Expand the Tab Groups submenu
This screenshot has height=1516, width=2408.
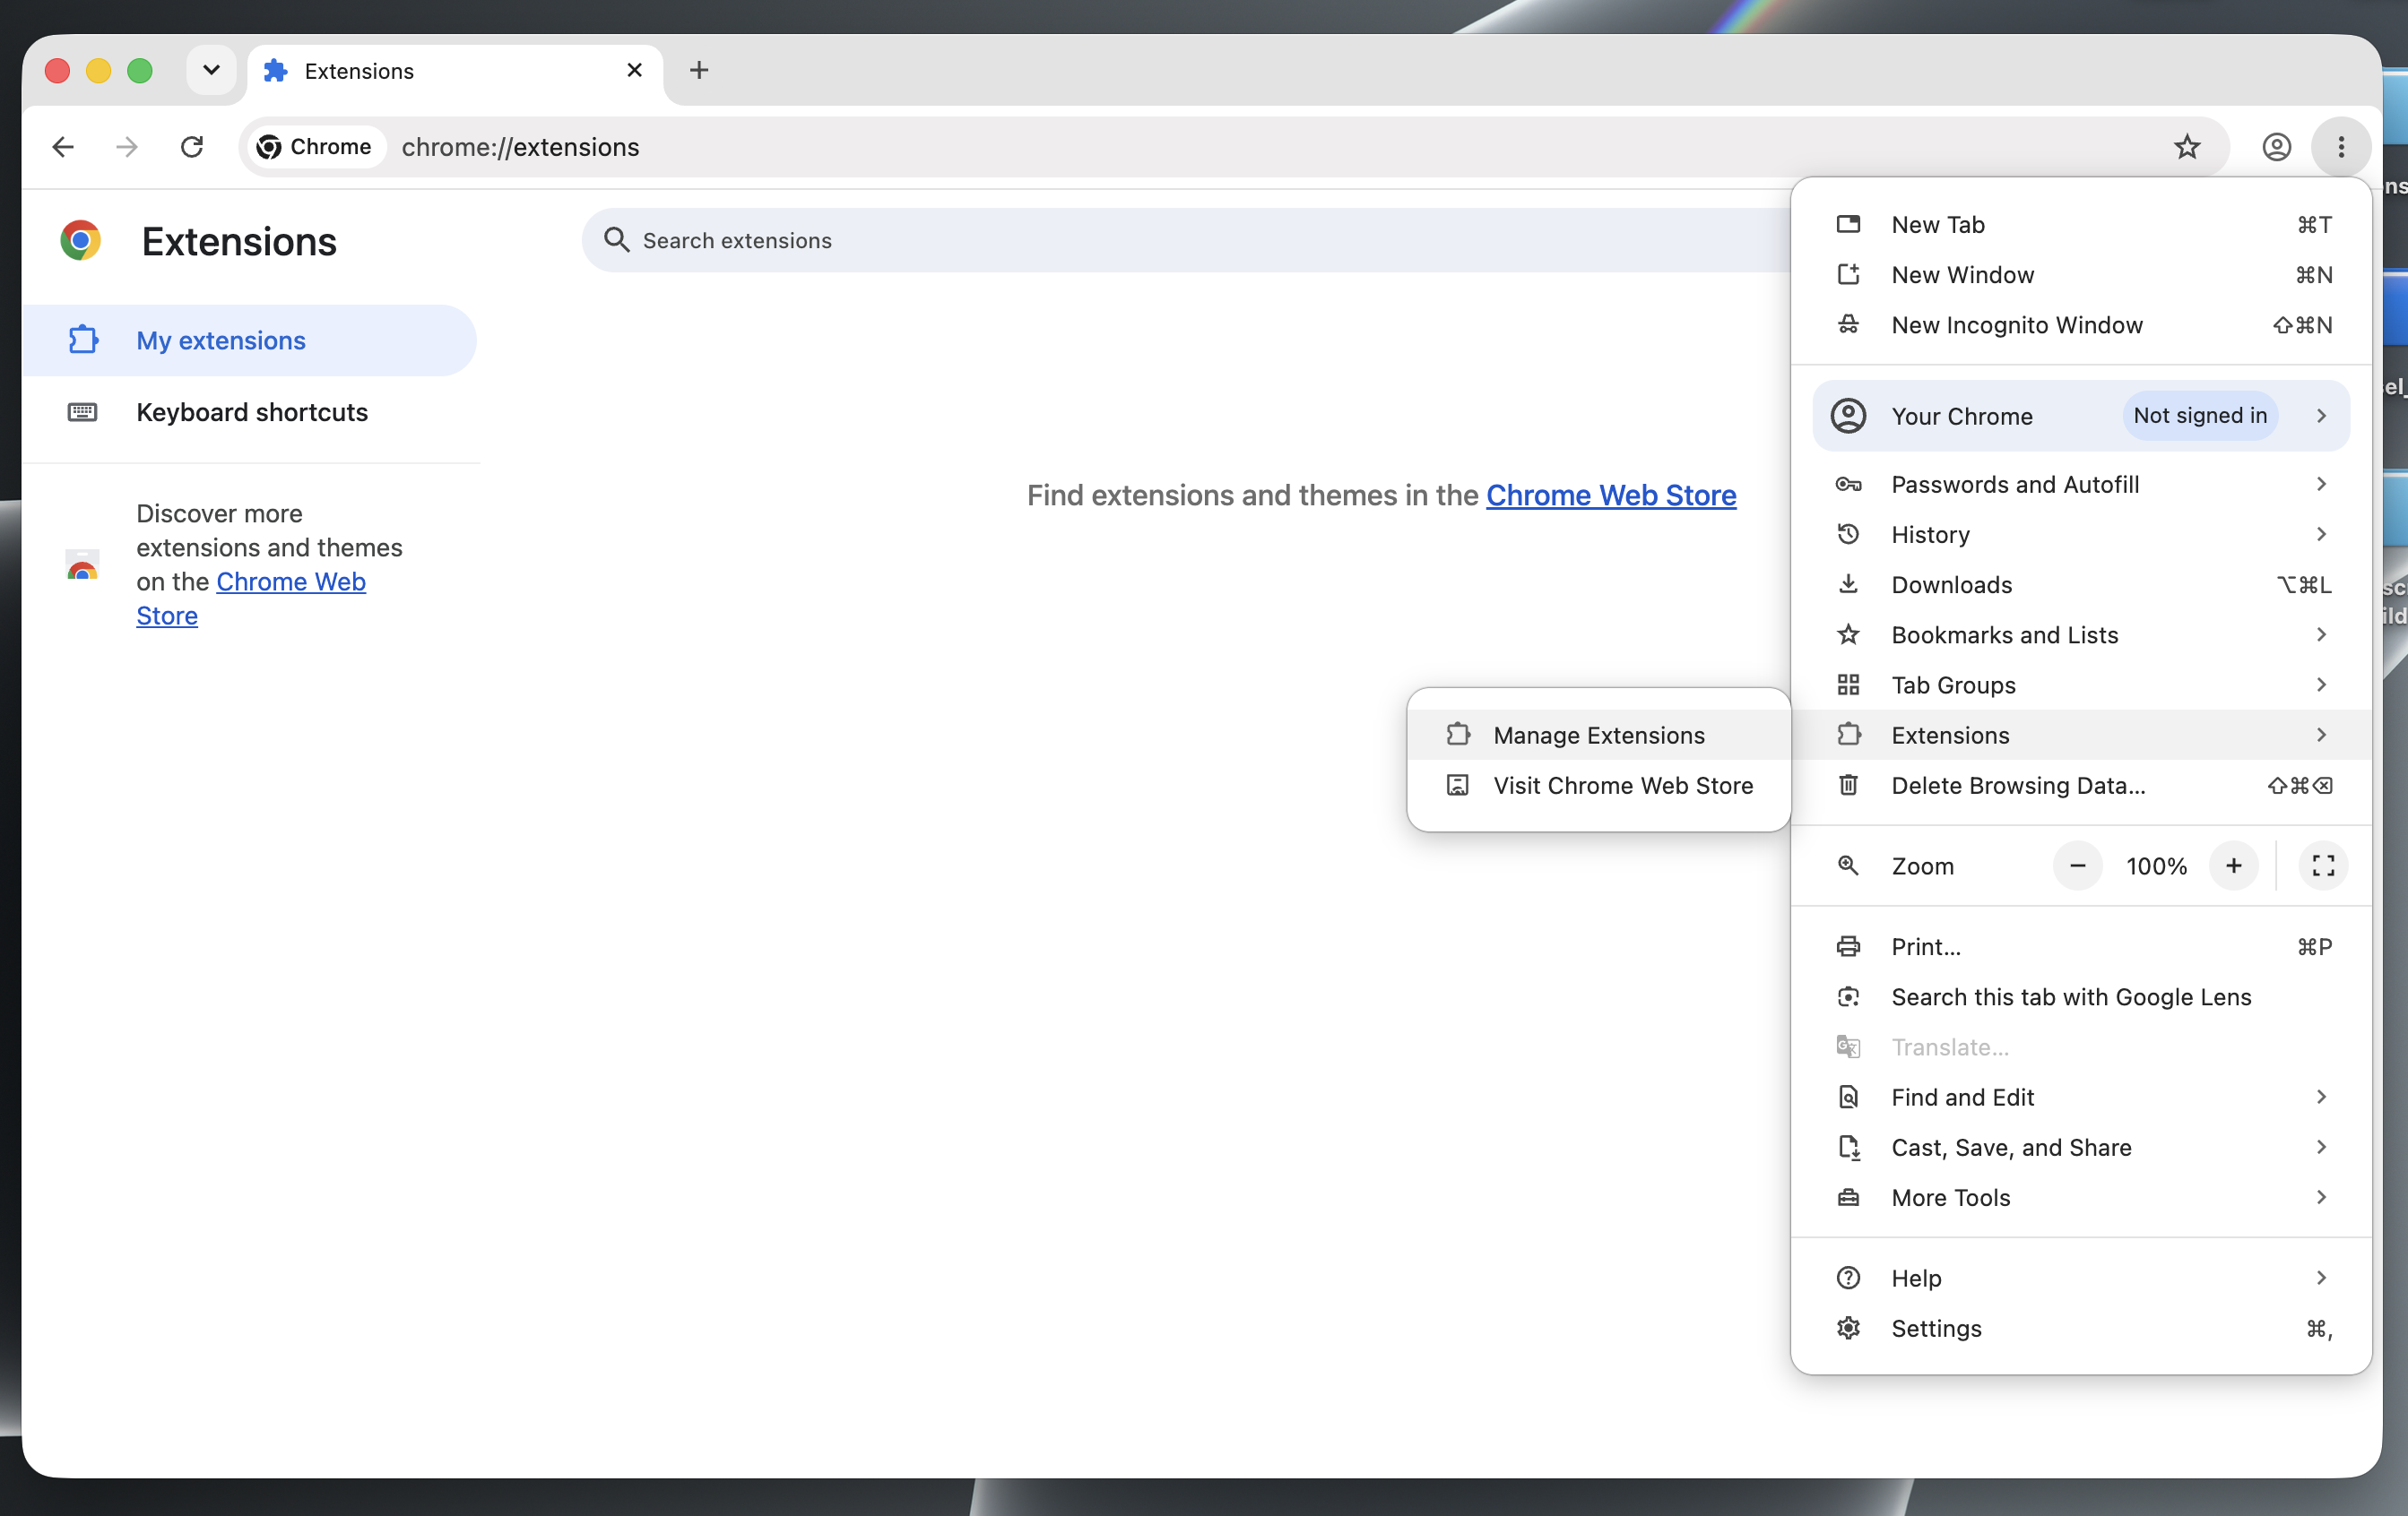pyautogui.click(x=2080, y=685)
